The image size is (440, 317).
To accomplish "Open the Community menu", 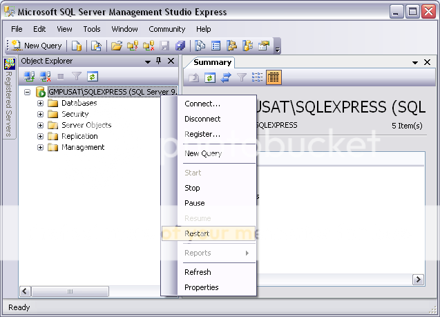I will click(167, 29).
